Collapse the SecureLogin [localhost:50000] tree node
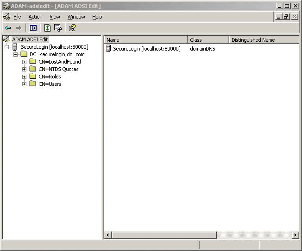Viewport: 302px width, 251px height. coord(7,47)
